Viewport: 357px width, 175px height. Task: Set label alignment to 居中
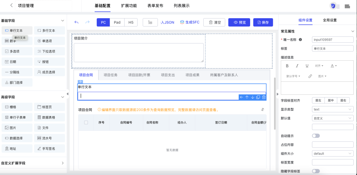click(x=331, y=100)
